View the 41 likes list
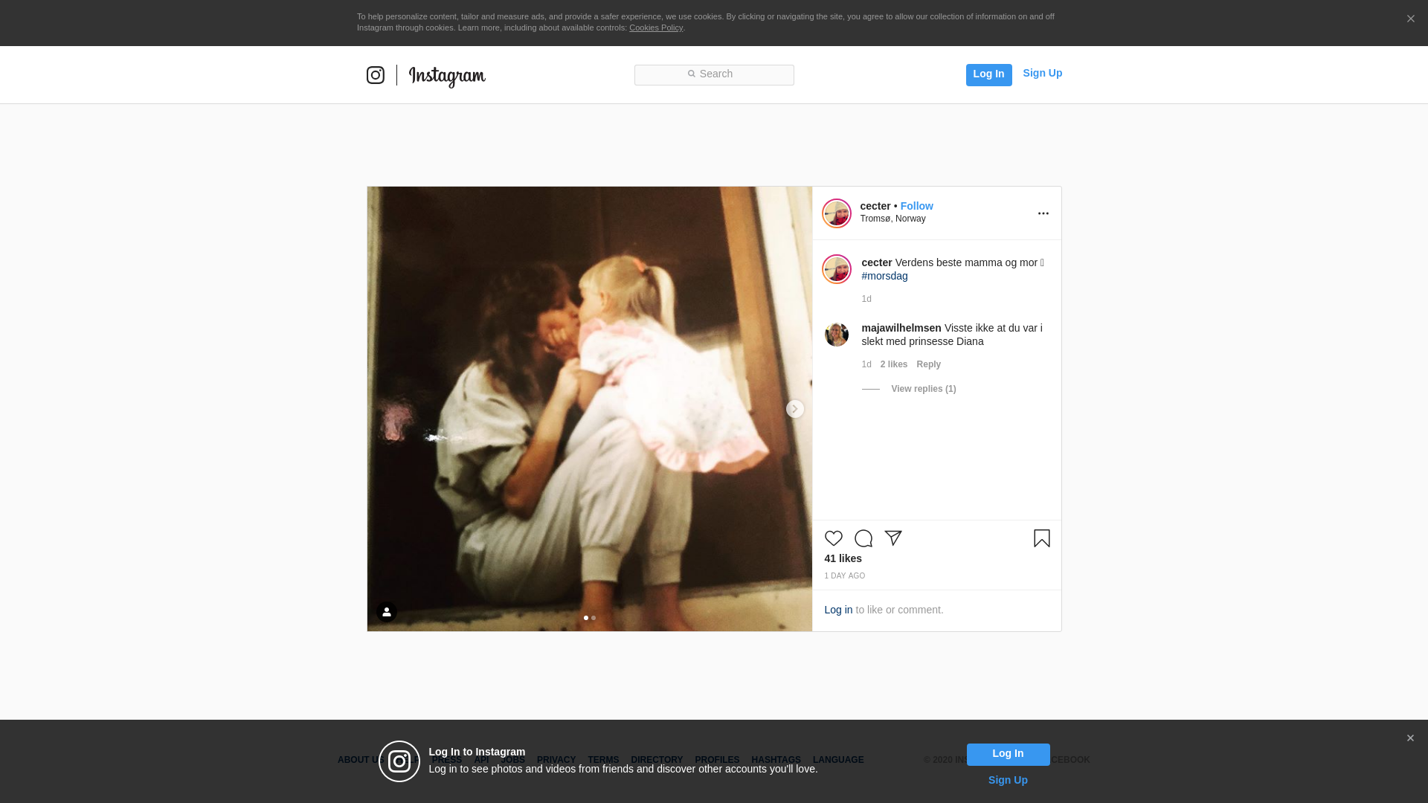The height and width of the screenshot is (803, 1428). 843,558
